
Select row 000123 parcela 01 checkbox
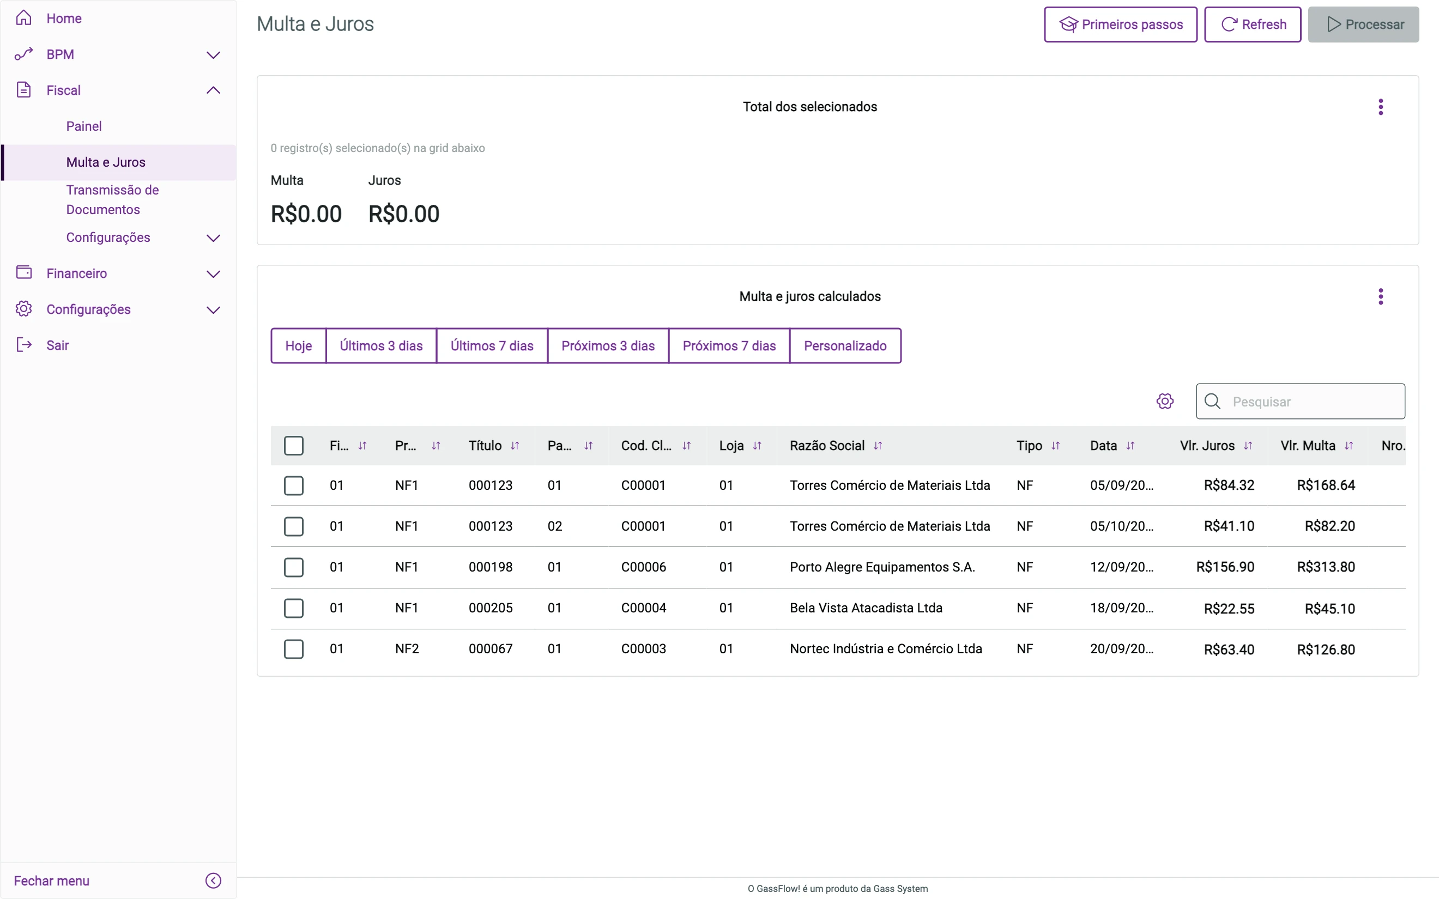pos(294,485)
